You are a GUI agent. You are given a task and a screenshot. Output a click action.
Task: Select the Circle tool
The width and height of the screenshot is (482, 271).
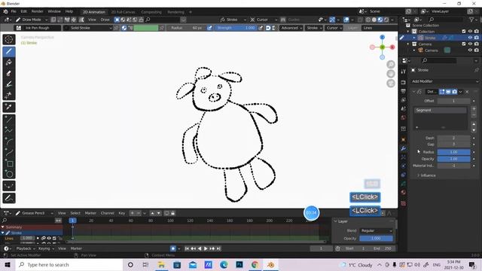coord(9,174)
